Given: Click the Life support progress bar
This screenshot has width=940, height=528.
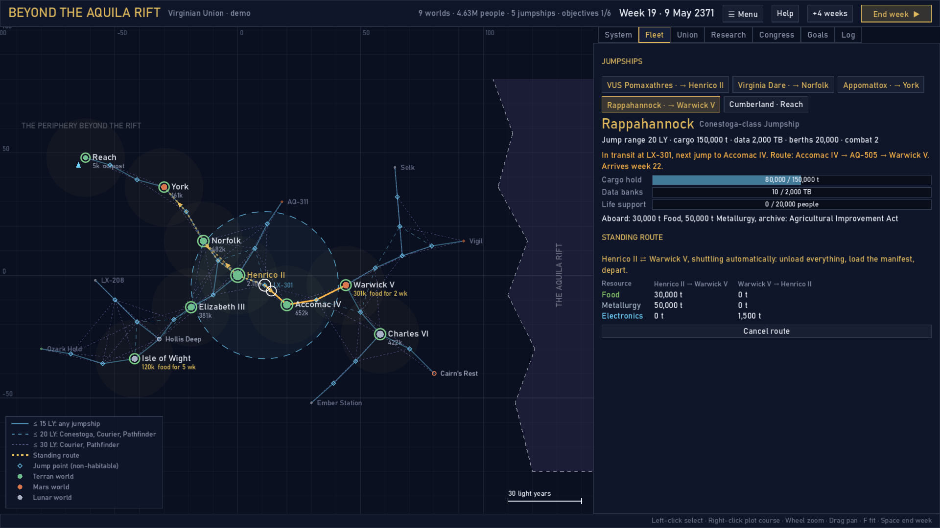Looking at the screenshot, I should pos(792,204).
